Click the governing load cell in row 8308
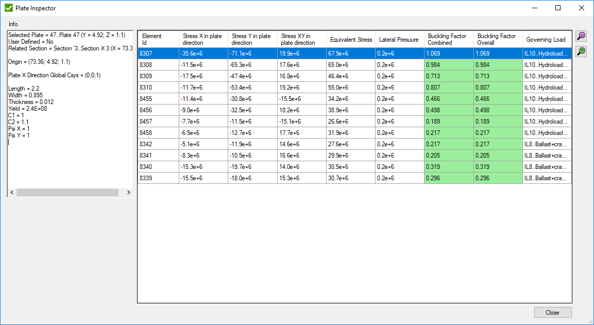The width and height of the screenshot is (594, 325). (x=547, y=65)
